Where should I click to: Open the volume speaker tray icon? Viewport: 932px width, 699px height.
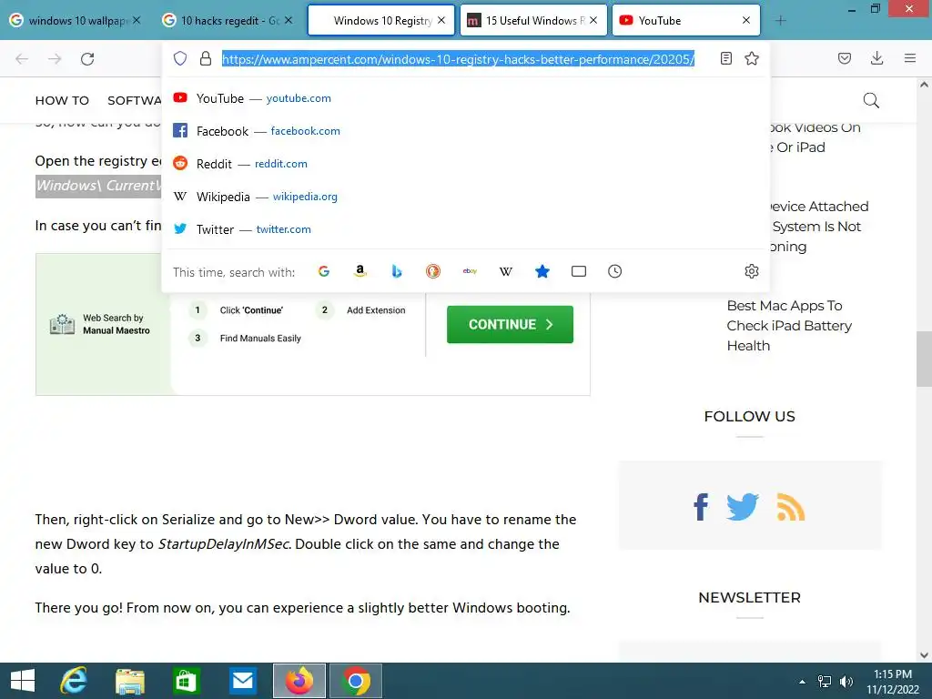[846, 682]
